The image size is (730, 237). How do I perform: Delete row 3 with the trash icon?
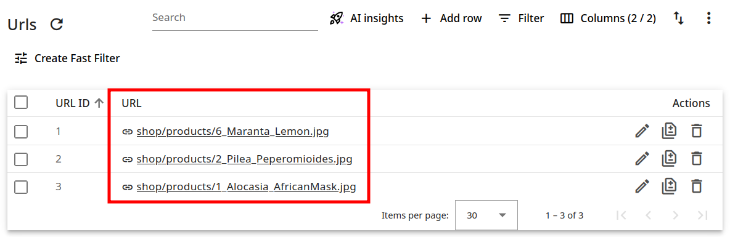point(696,187)
